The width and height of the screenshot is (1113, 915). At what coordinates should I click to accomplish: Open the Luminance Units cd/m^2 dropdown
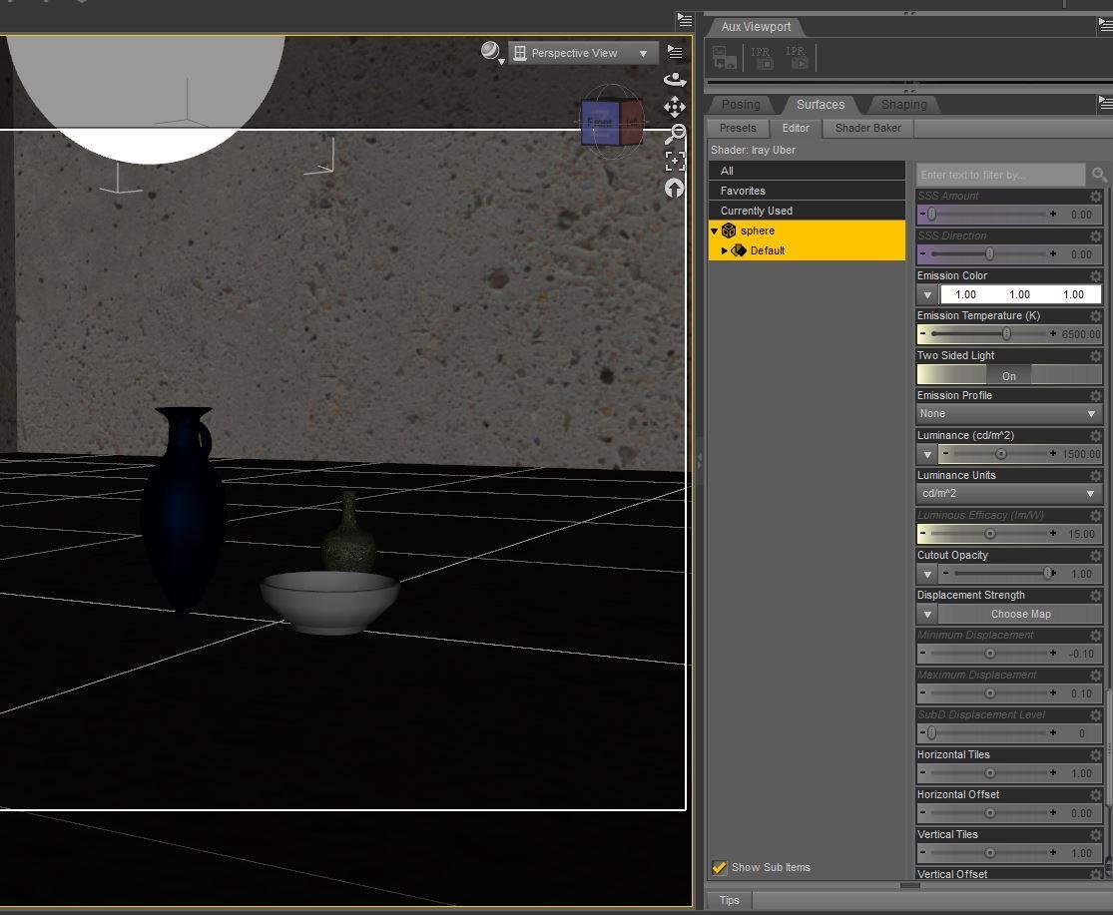click(x=1008, y=493)
